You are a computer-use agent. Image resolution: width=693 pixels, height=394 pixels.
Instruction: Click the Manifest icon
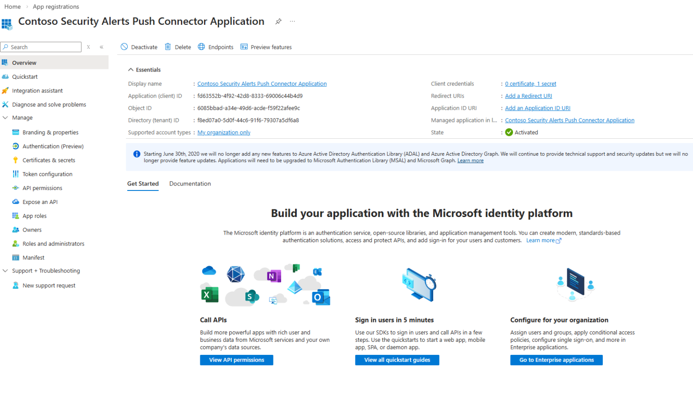[16, 258]
